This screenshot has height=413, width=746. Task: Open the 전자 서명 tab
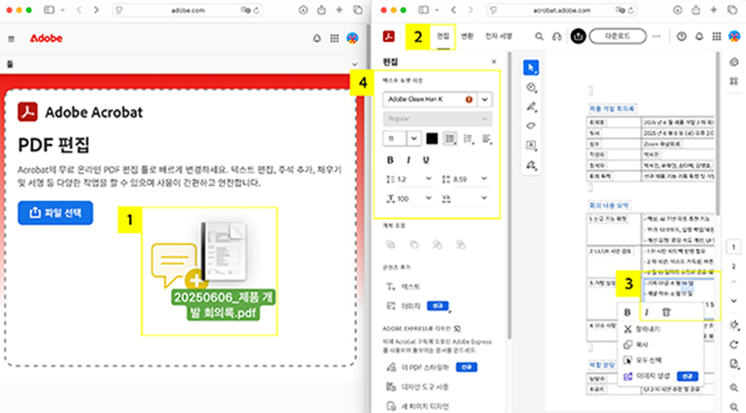click(x=498, y=36)
